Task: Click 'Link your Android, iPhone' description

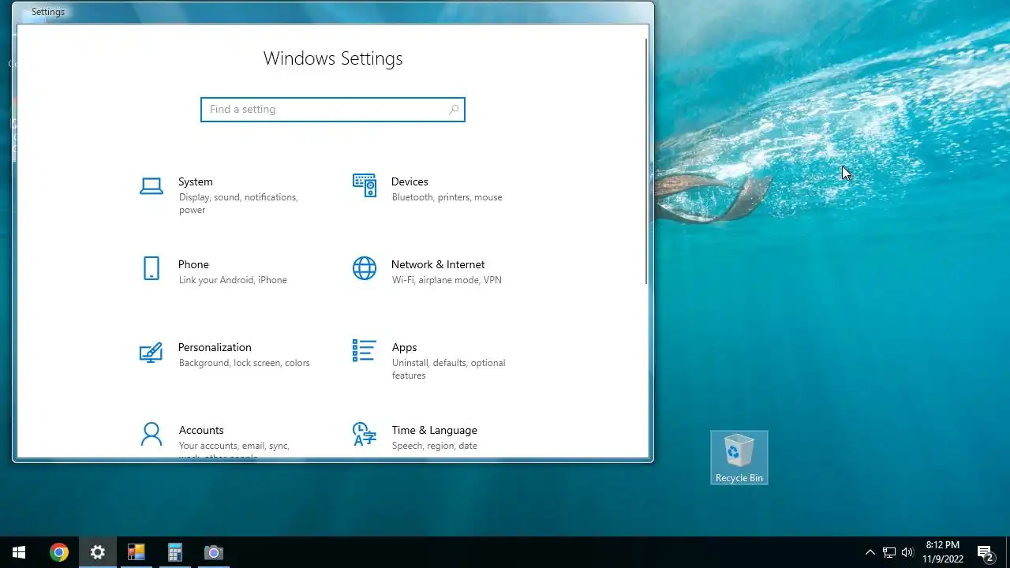Action: click(233, 280)
